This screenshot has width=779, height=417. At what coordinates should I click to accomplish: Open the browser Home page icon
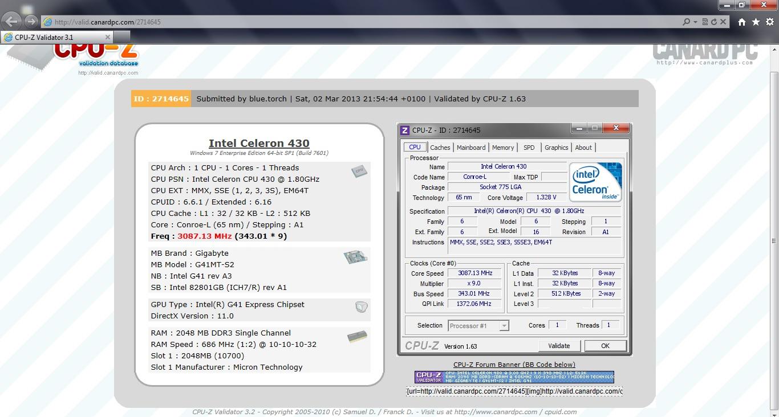(x=741, y=22)
